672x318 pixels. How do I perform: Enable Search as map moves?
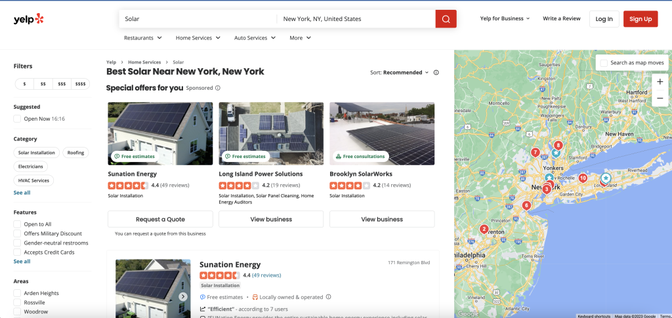pyautogui.click(x=604, y=63)
